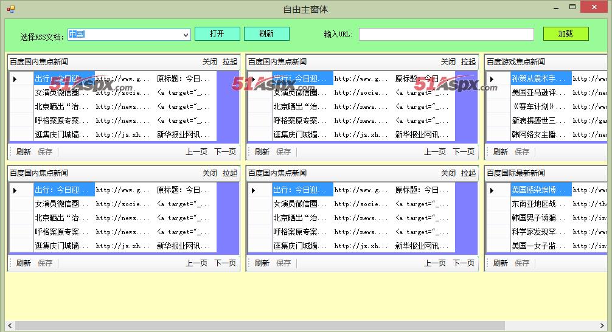
Task: Click 刷新 in the 百度游戏焦点新闻 panel toolbar
Action: (x=501, y=152)
